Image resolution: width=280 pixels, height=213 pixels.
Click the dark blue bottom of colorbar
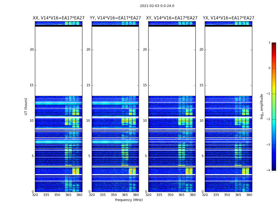click(274, 166)
